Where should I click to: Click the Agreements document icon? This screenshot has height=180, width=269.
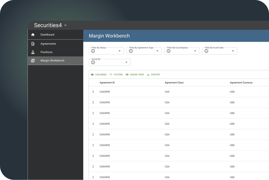pyautogui.click(x=33, y=44)
